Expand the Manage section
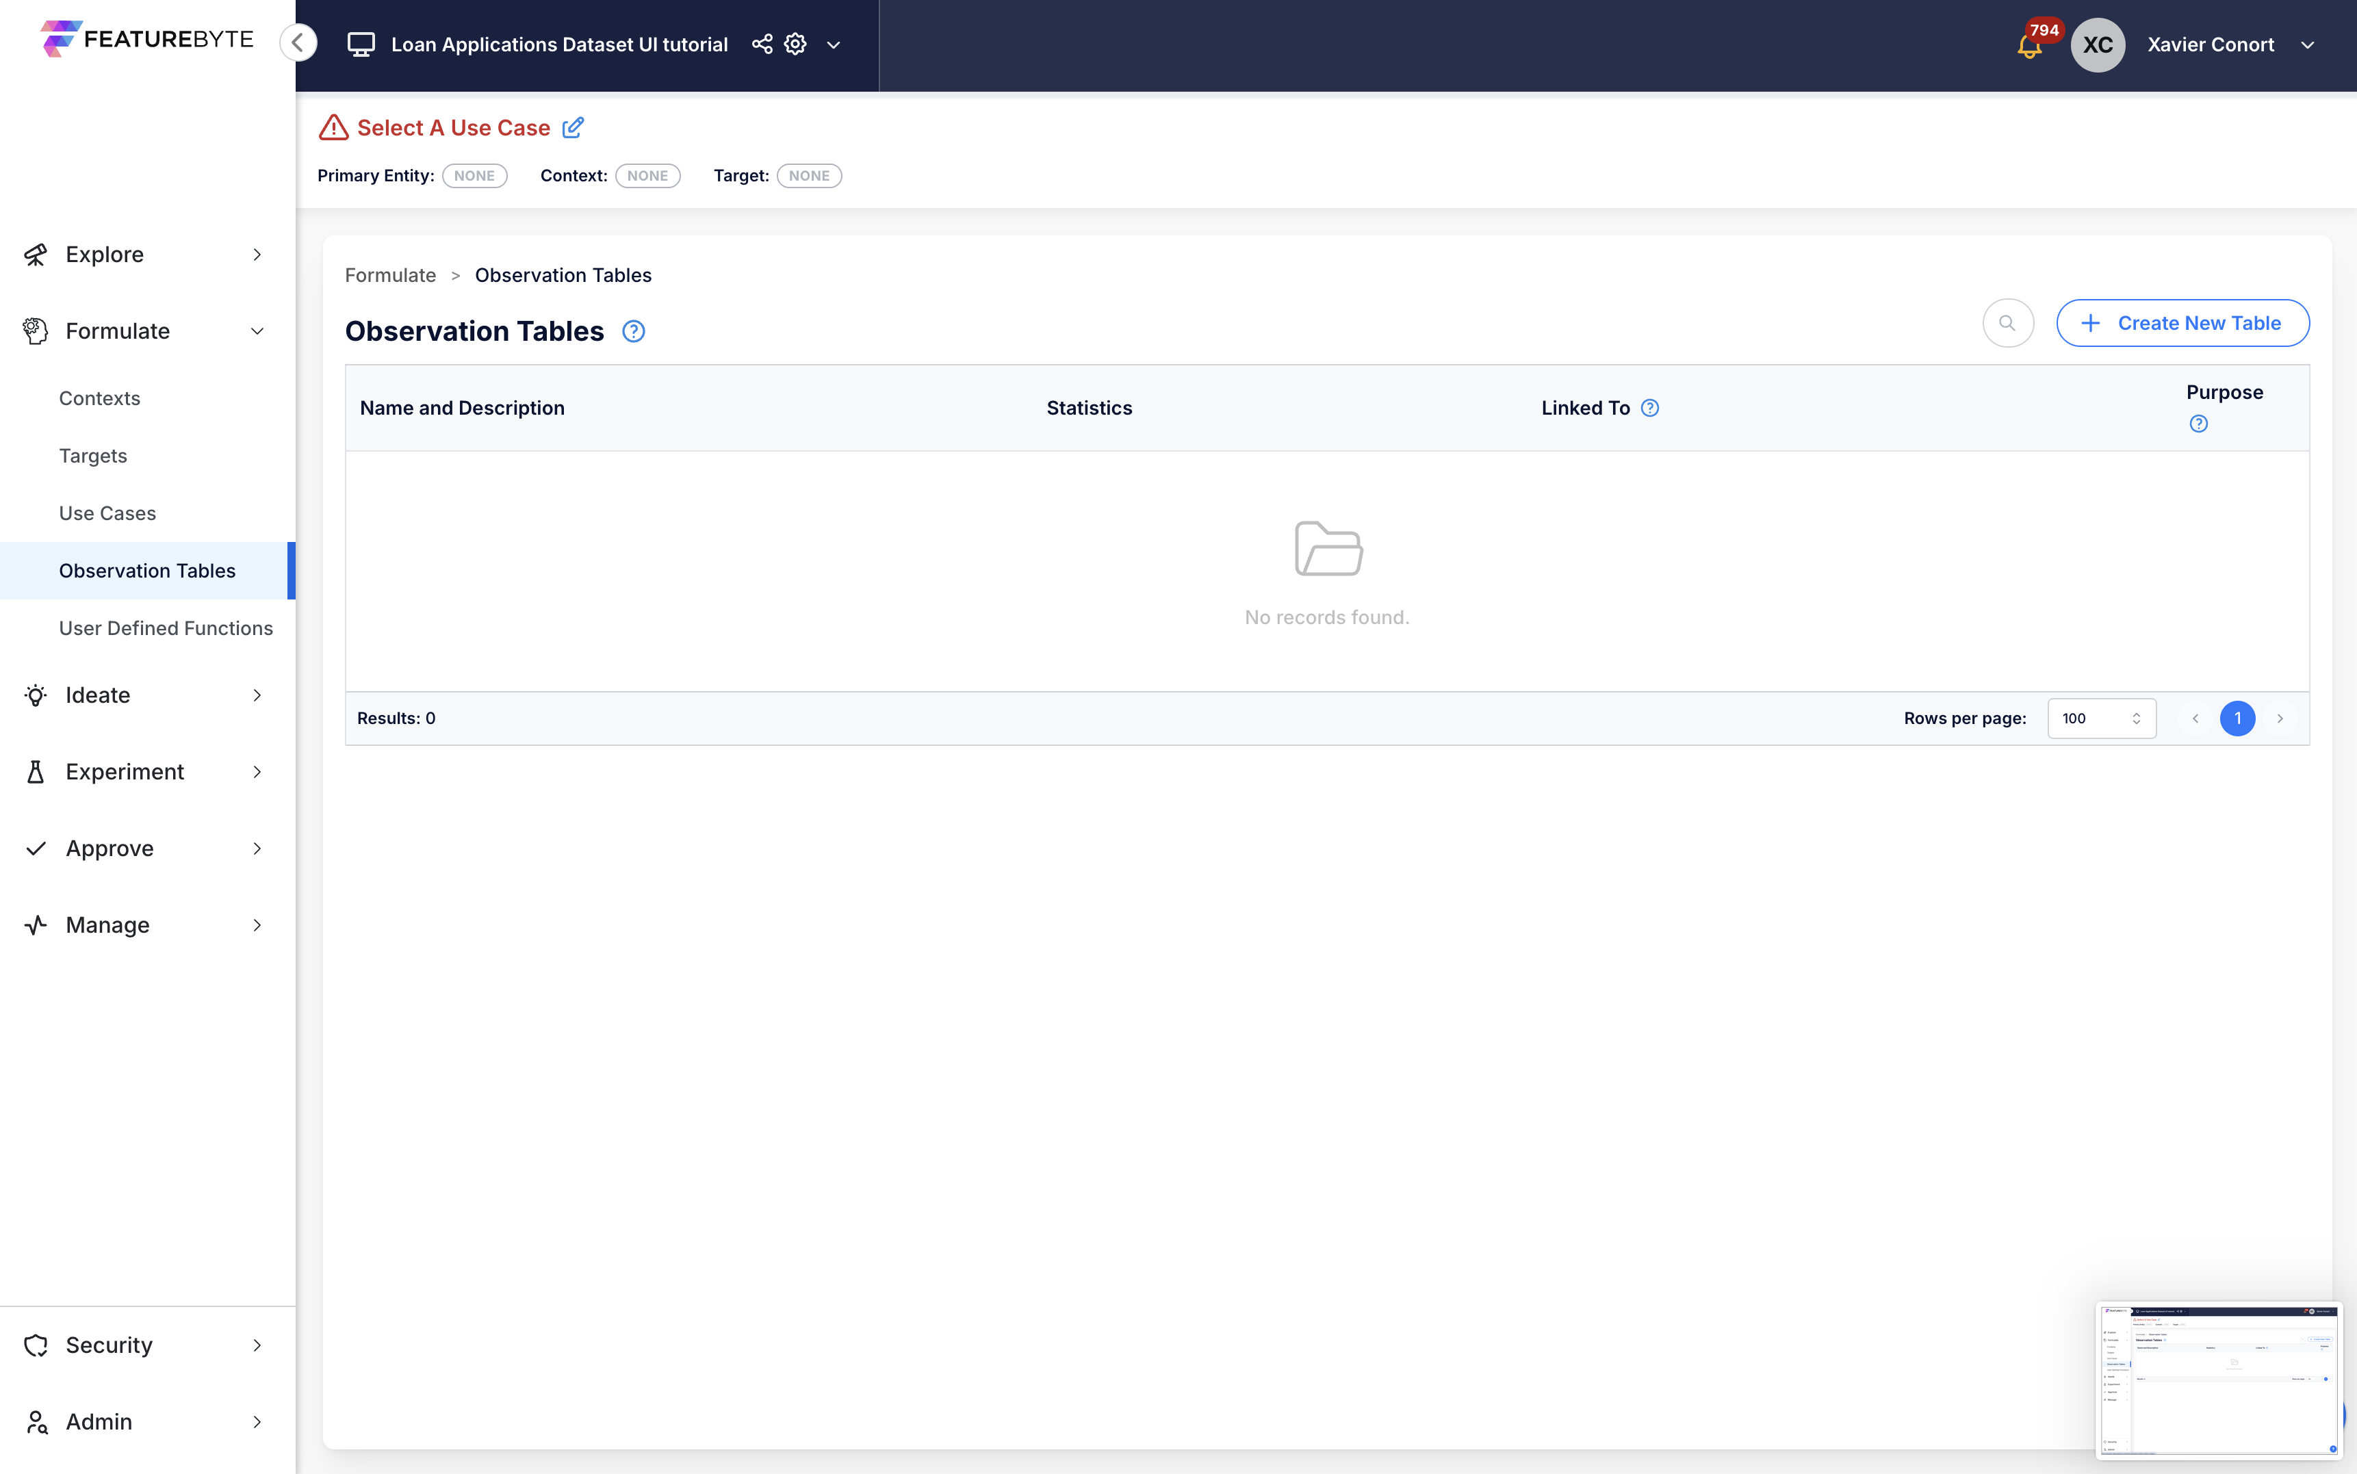 click(x=147, y=925)
